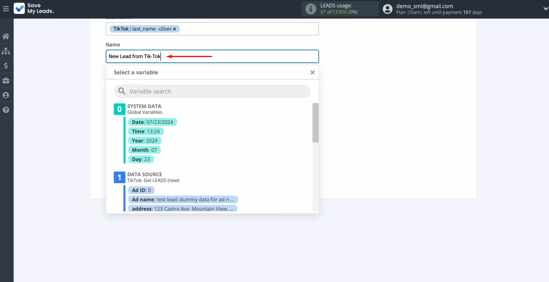549x282 pixels.
Task: Insert the Year: 2024 variable
Action: (144, 141)
